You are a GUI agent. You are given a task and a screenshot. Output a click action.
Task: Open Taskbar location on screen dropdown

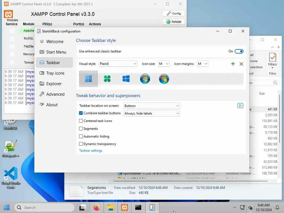pyautogui.click(x=152, y=106)
